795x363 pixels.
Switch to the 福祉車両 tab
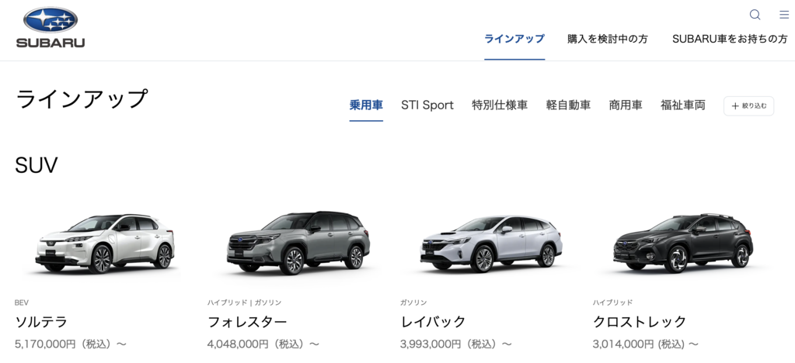pyautogui.click(x=682, y=105)
